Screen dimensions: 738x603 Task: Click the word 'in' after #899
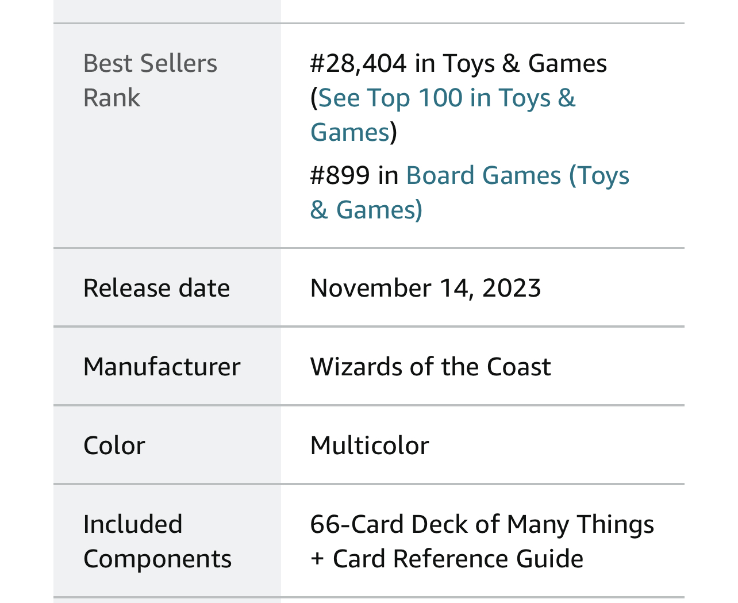388,175
